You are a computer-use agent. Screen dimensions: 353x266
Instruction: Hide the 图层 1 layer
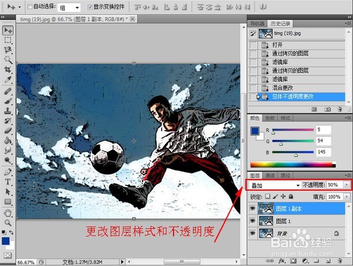coord(252,221)
